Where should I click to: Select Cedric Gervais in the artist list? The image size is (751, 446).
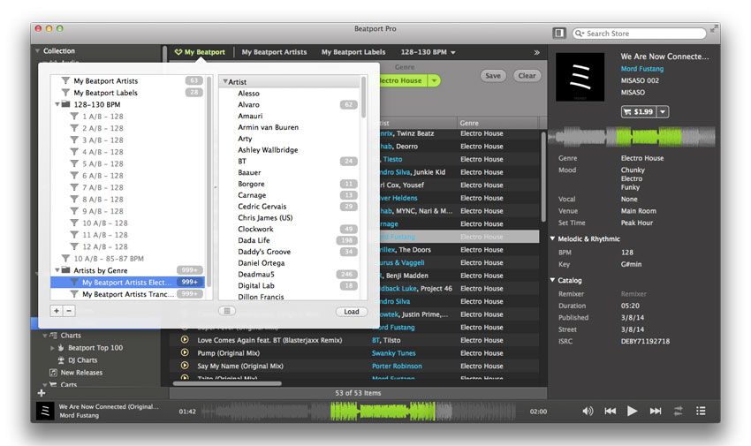pos(262,207)
